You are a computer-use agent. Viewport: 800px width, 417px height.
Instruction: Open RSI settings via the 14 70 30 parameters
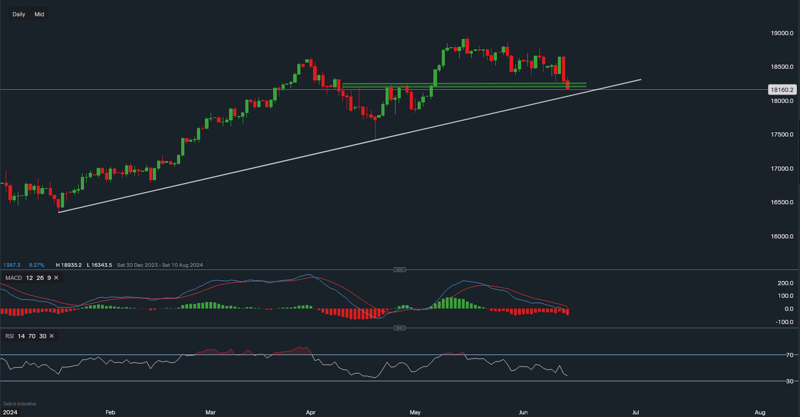[x=33, y=336]
